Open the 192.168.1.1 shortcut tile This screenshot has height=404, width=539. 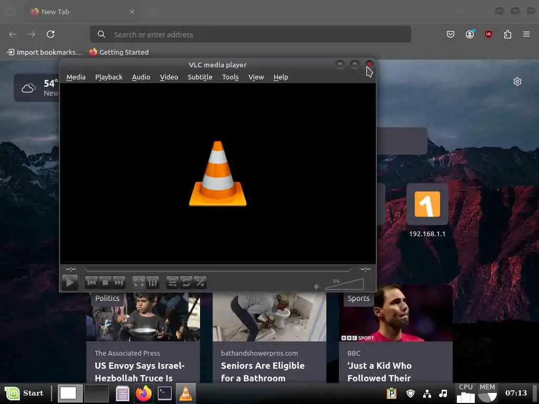427,205
